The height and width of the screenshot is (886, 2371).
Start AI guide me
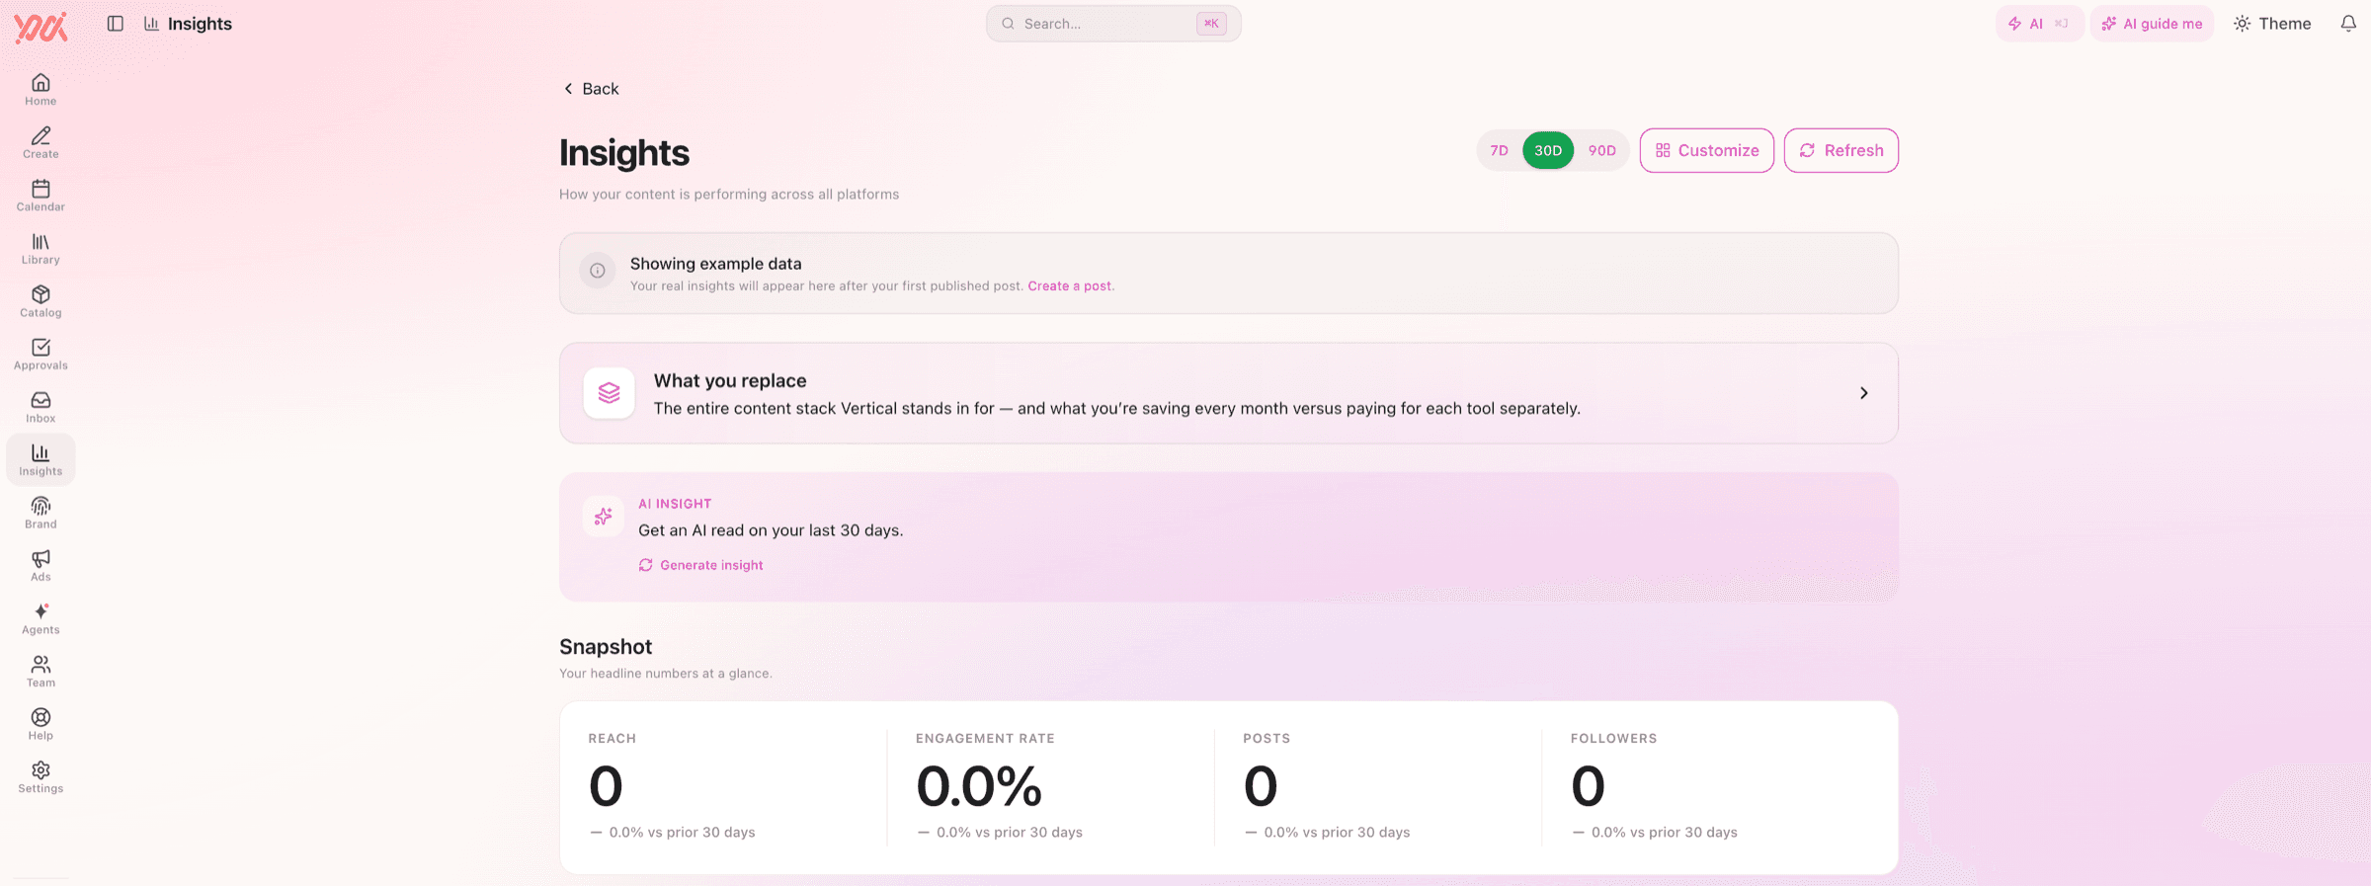pos(2153,24)
